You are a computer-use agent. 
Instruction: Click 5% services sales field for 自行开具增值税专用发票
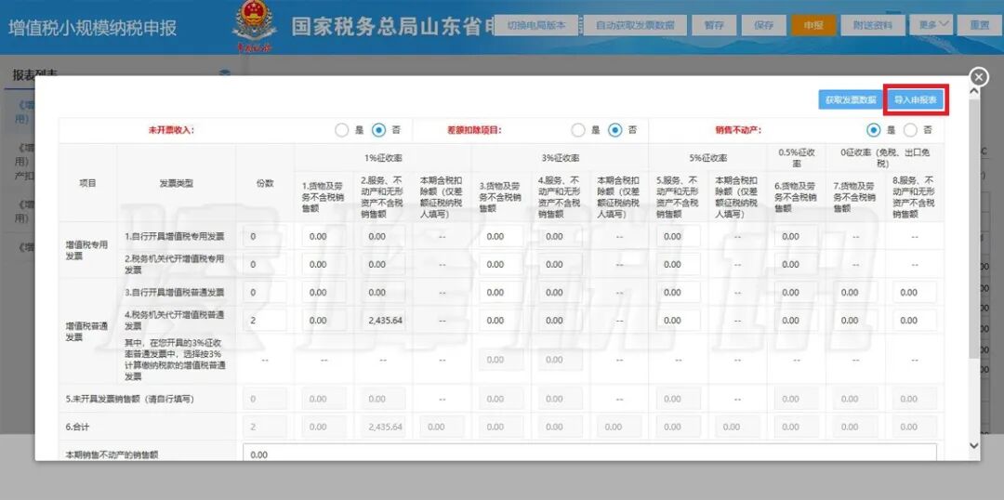(678, 236)
